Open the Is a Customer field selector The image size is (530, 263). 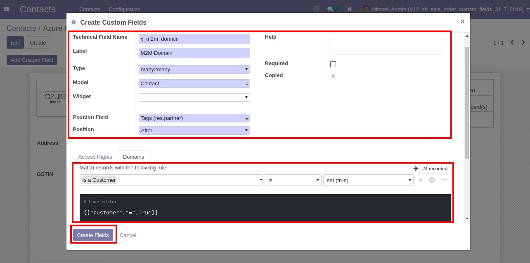click(x=171, y=180)
